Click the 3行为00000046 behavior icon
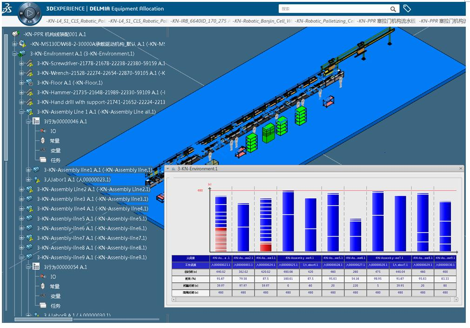Image resolution: width=470 pixels, height=328 pixels. (36, 122)
